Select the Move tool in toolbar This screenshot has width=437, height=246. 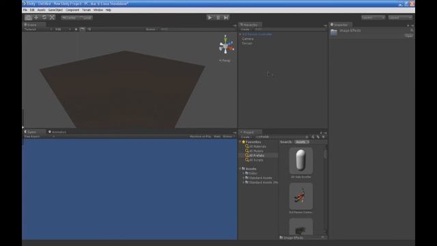click(36, 17)
